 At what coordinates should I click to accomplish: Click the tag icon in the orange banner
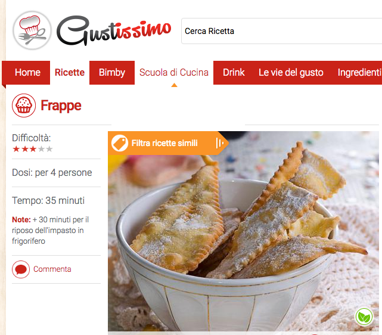tap(120, 143)
